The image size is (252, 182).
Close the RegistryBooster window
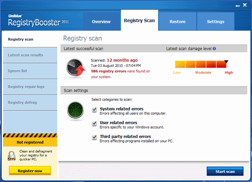point(245,5)
